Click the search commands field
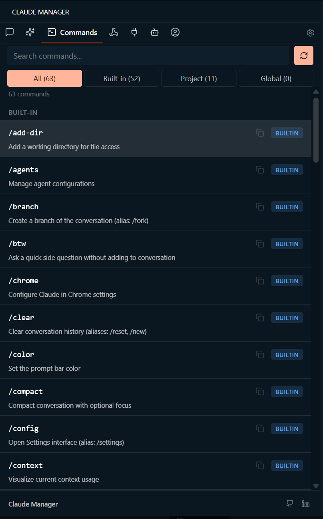The width and height of the screenshot is (323, 519). [x=148, y=55]
